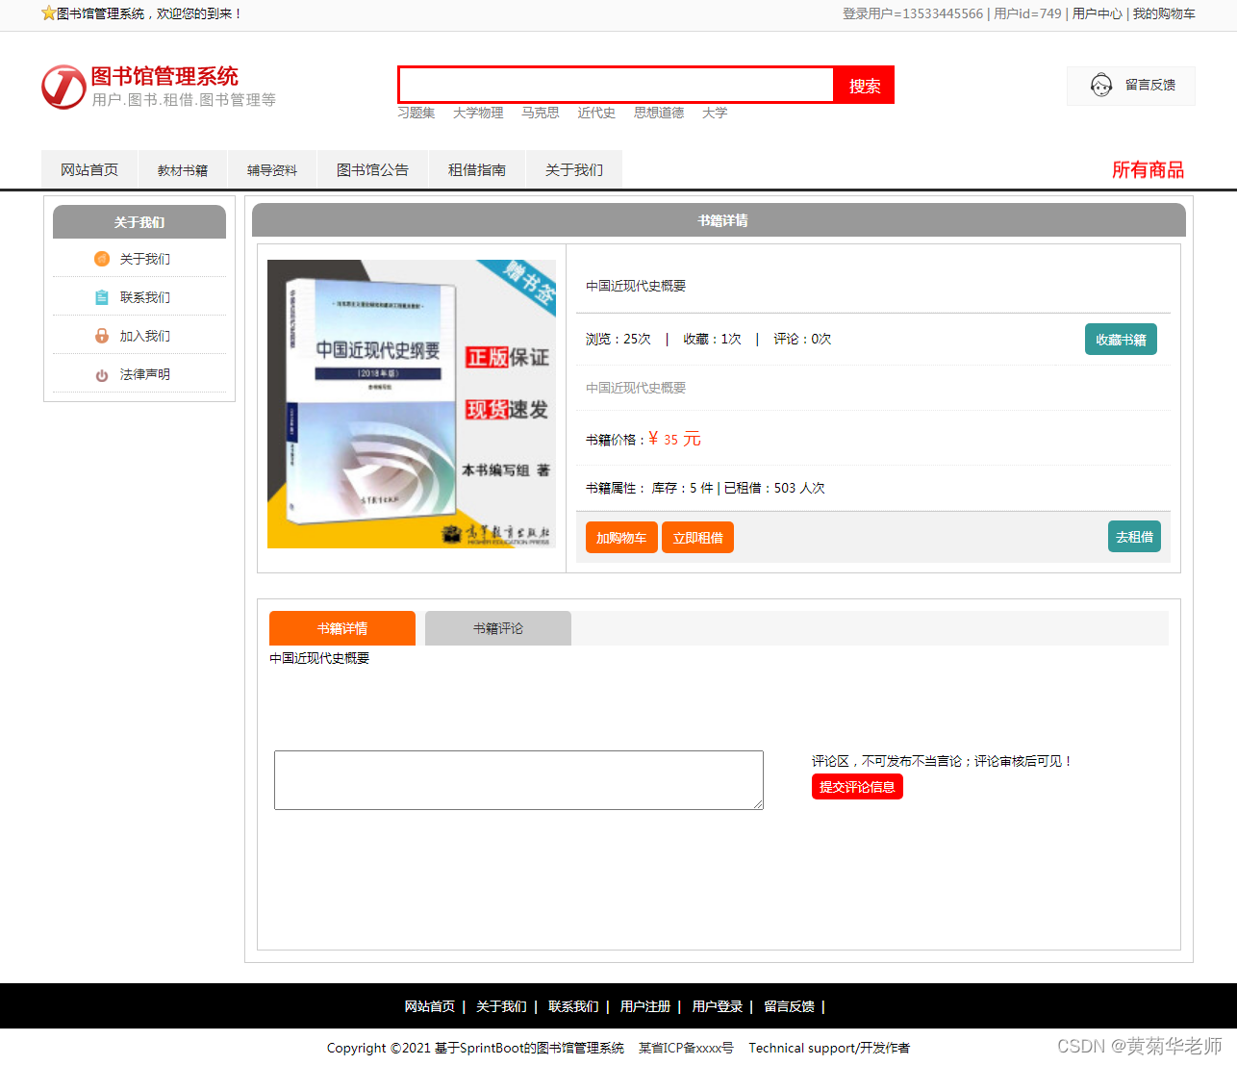Click the 登录用户=13533445566 text
1237x1065 pixels.
click(913, 13)
